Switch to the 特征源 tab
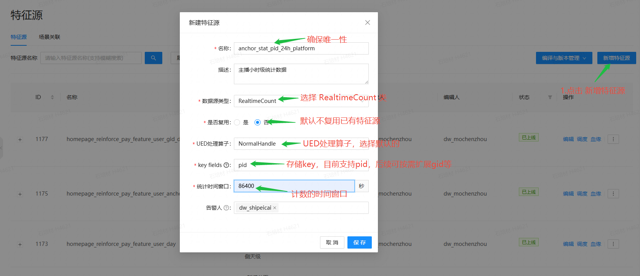Viewport: 640px width, 276px height. tap(19, 37)
